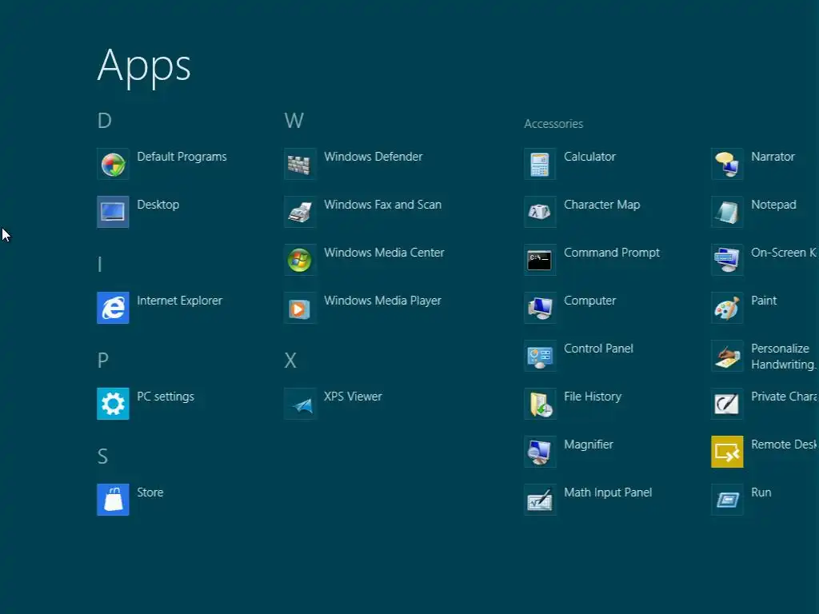Launch the Narrator icon
Viewport: 819px width, 614px height.
(x=727, y=164)
